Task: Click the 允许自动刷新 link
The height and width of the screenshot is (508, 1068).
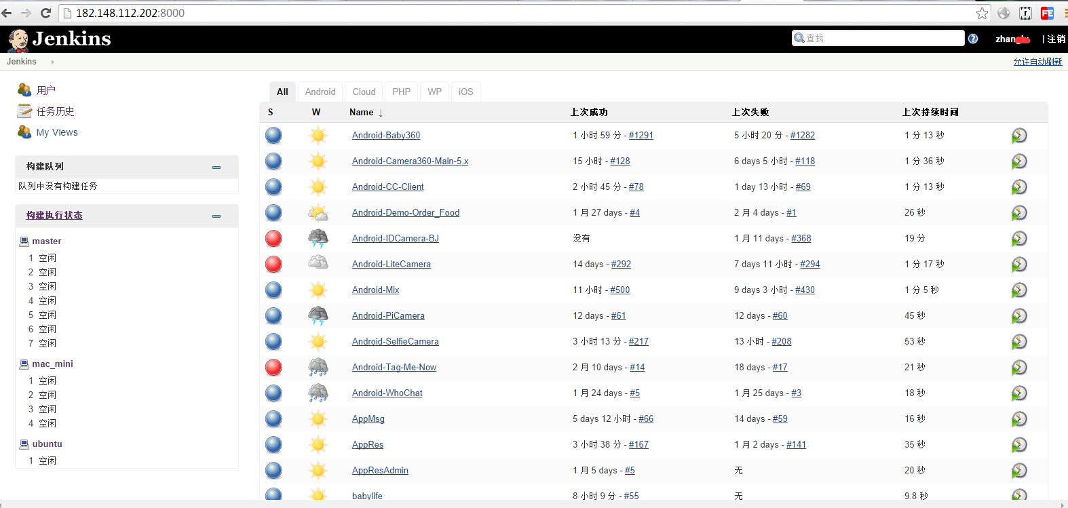Action: 1037,62
